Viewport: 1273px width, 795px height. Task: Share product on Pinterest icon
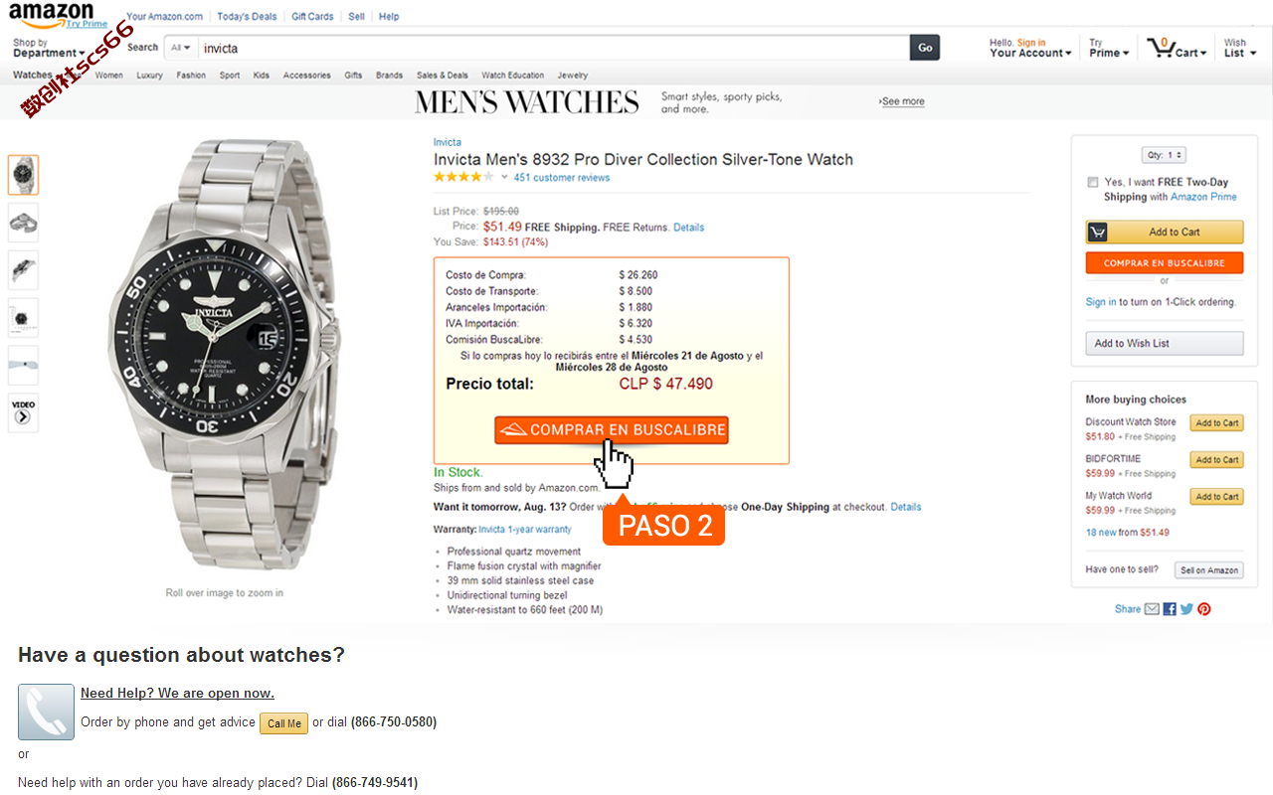pos(1204,609)
